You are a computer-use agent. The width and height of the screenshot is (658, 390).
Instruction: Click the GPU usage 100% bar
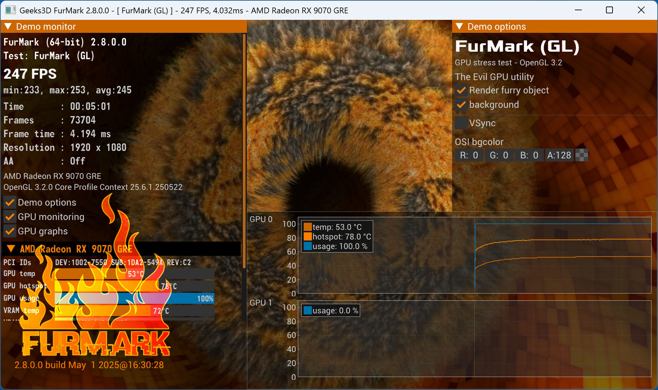[x=135, y=298]
